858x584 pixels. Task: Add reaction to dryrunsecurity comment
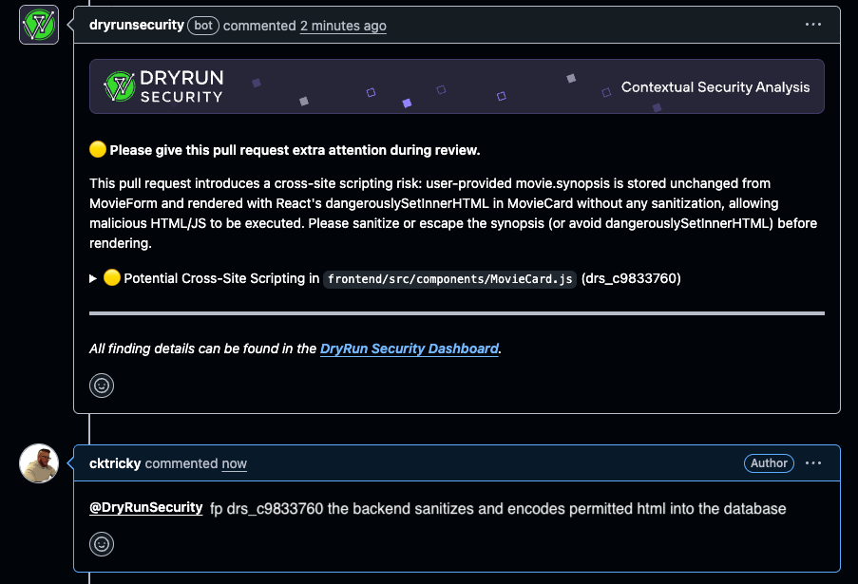click(102, 386)
